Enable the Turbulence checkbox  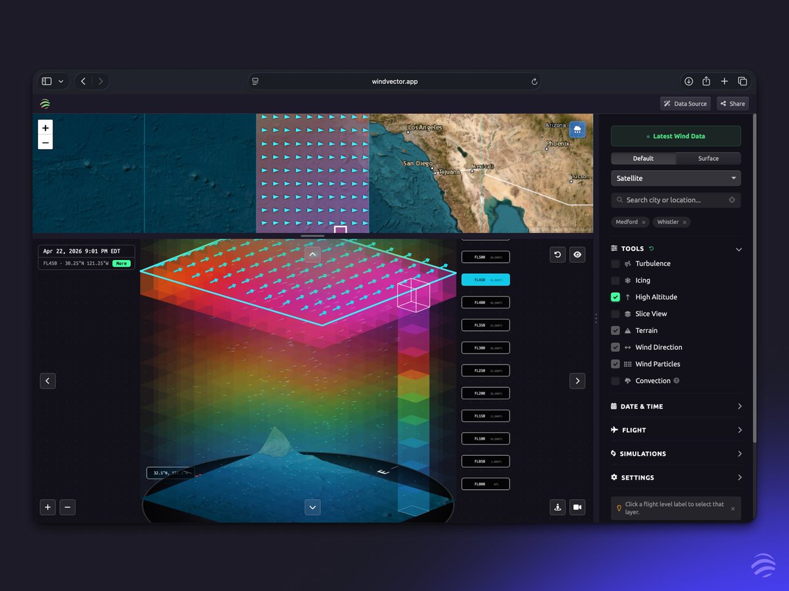[x=615, y=263]
